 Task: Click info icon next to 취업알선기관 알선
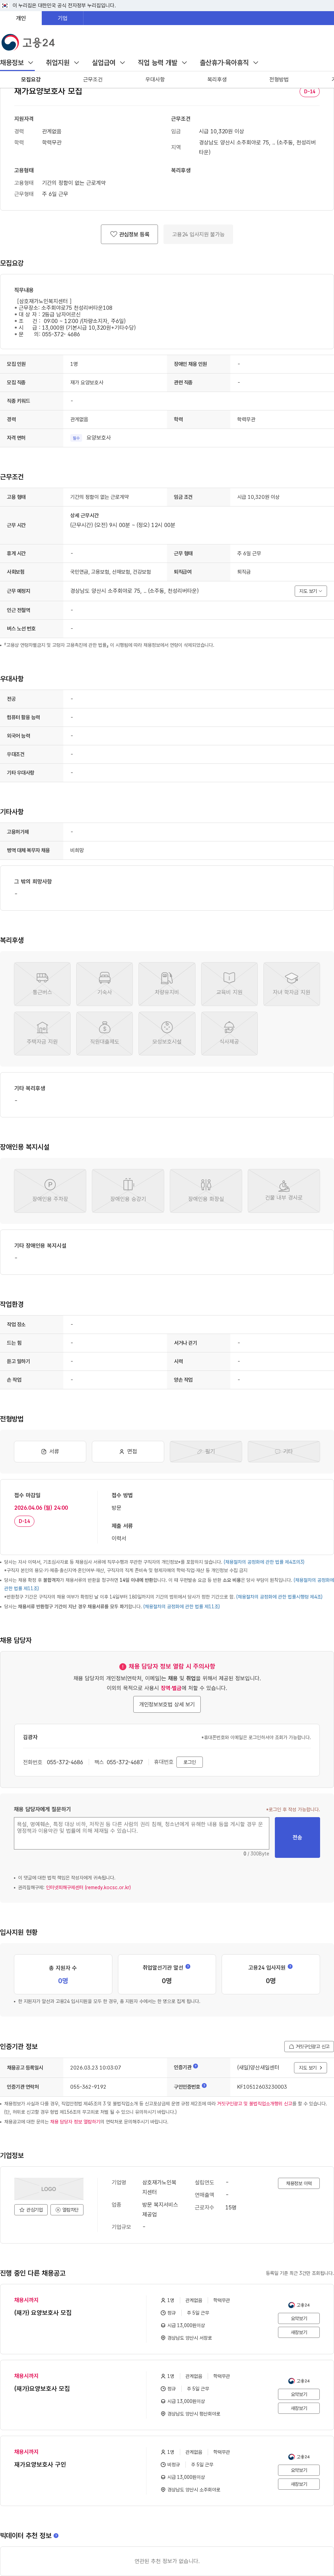188,1966
